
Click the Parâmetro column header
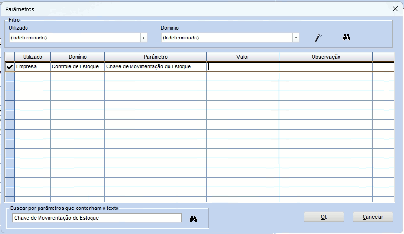click(155, 57)
